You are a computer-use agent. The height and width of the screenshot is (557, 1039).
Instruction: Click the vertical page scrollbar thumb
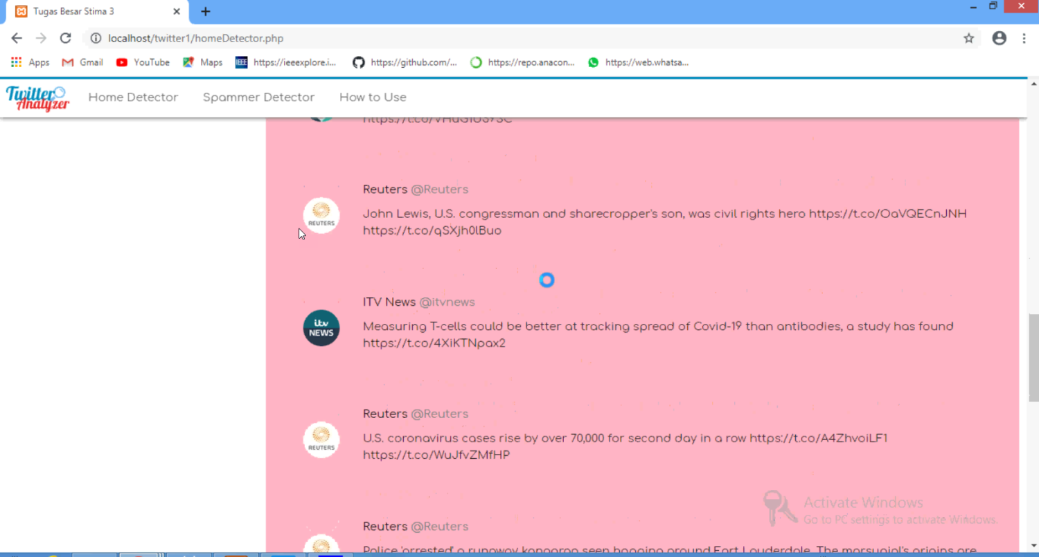tap(1033, 356)
